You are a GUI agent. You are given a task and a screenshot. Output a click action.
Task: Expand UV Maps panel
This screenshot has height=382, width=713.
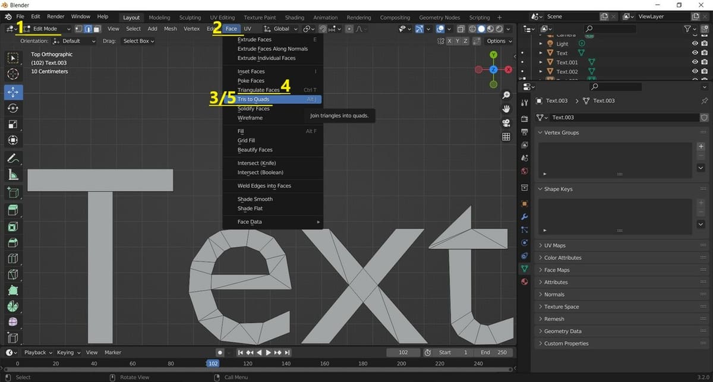pyautogui.click(x=623, y=245)
